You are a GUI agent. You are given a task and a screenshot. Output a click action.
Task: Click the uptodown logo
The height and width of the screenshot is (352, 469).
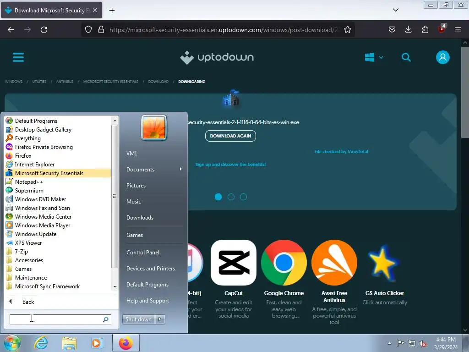point(217,57)
